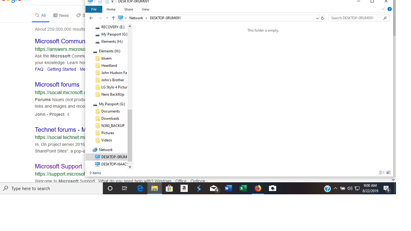
Task: Select root My Passport (G:) drive node
Action: (x=109, y=104)
